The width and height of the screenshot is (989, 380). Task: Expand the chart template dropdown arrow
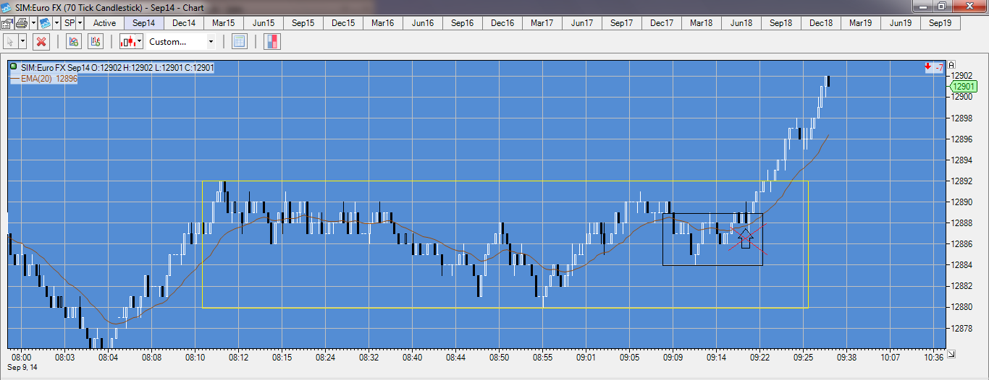click(55, 23)
